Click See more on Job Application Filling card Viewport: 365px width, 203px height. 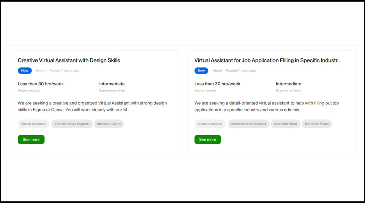tap(208, 140)
